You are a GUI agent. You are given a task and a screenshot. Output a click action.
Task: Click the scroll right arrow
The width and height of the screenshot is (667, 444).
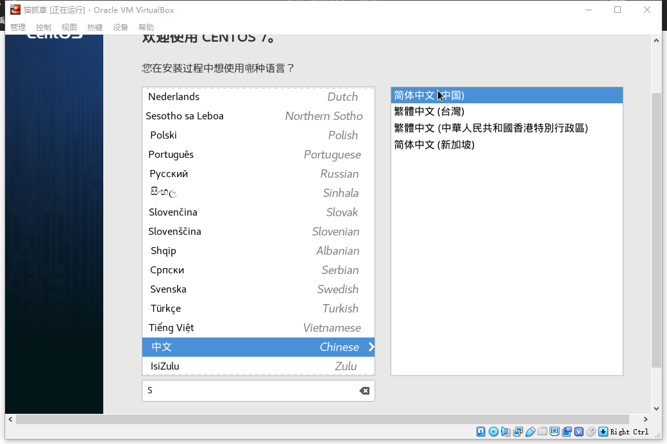(x=646, y=420)
